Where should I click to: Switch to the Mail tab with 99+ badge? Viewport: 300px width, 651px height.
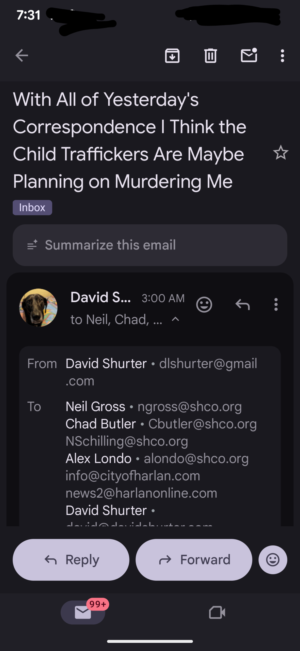pos(83,612)
